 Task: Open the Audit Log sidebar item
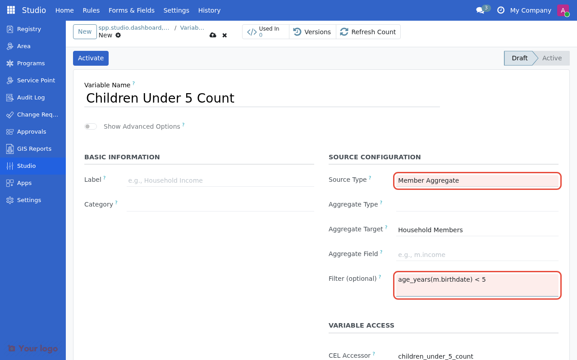(31, 97)
